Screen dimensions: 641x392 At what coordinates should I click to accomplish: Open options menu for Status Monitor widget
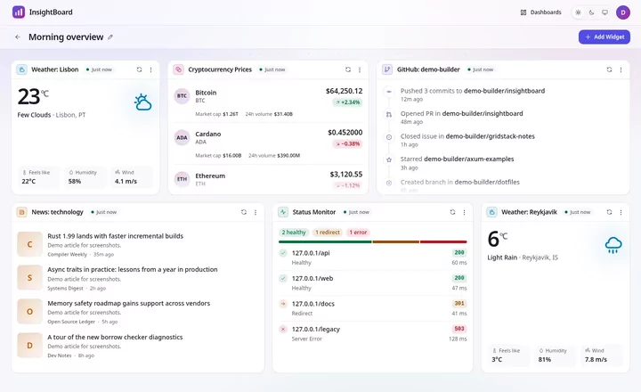tap(464, 212)
